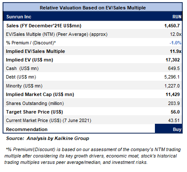
Task: Select 'EV/Sales Multiple (NTM) (Peer Average)' label
Action: [x=47, y=34]
